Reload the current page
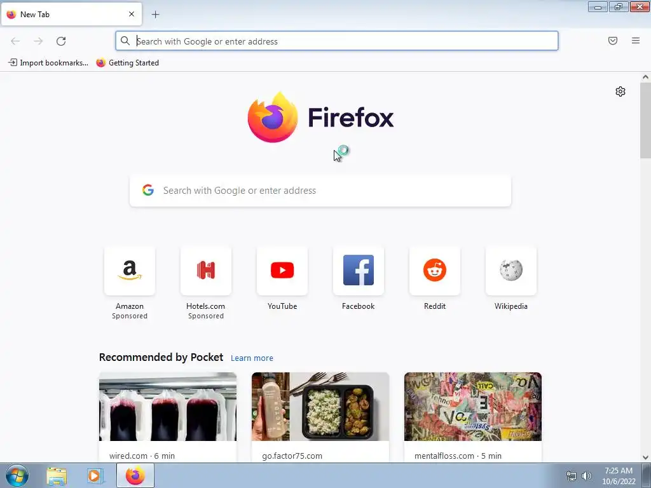Viewport: 651px width, 488px height. pos(61,41)
